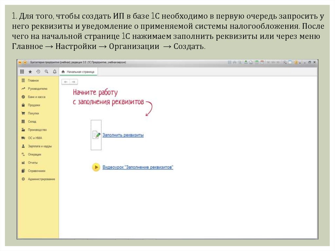Open notifications bell icon

[x=54, y=71]
